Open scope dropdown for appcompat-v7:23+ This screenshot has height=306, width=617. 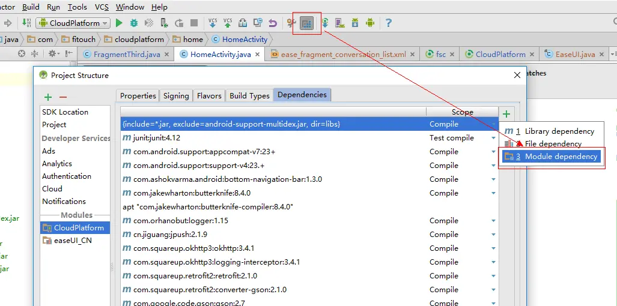tap(493, 152)
